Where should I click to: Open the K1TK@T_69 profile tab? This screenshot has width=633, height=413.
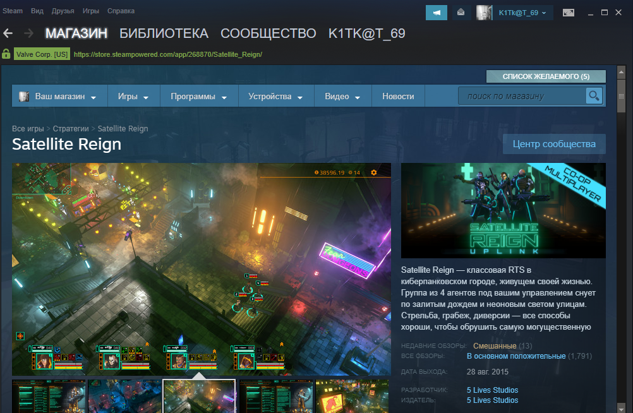click(x=366, y=33)
